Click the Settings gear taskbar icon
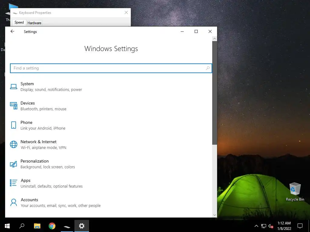The width and height of the screenshot is (310, 232). [82, 226]
